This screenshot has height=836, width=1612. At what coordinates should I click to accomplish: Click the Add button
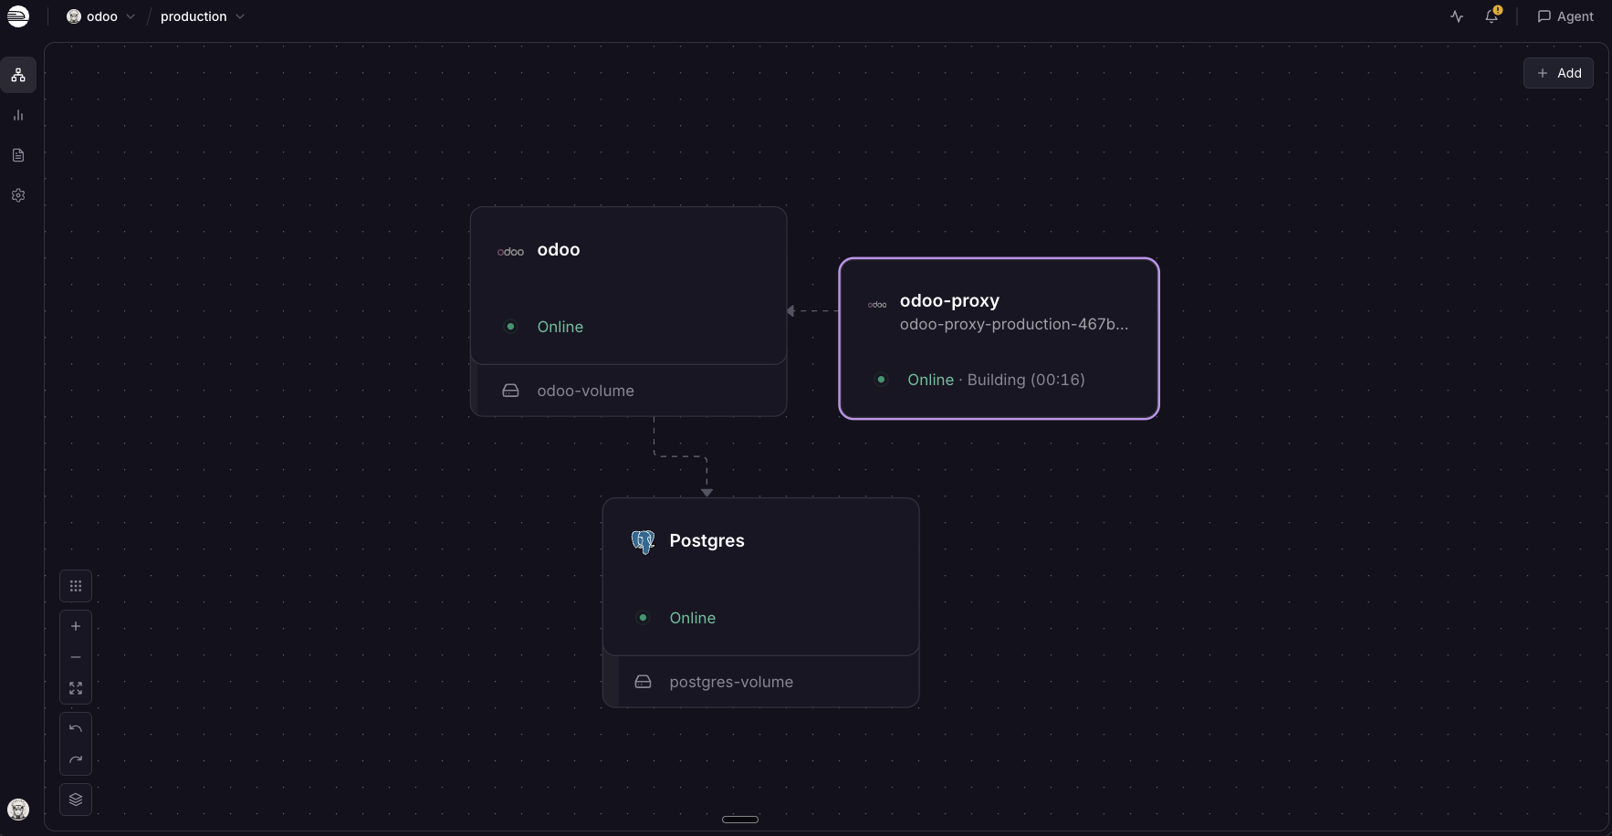(x=1558, y=73)
